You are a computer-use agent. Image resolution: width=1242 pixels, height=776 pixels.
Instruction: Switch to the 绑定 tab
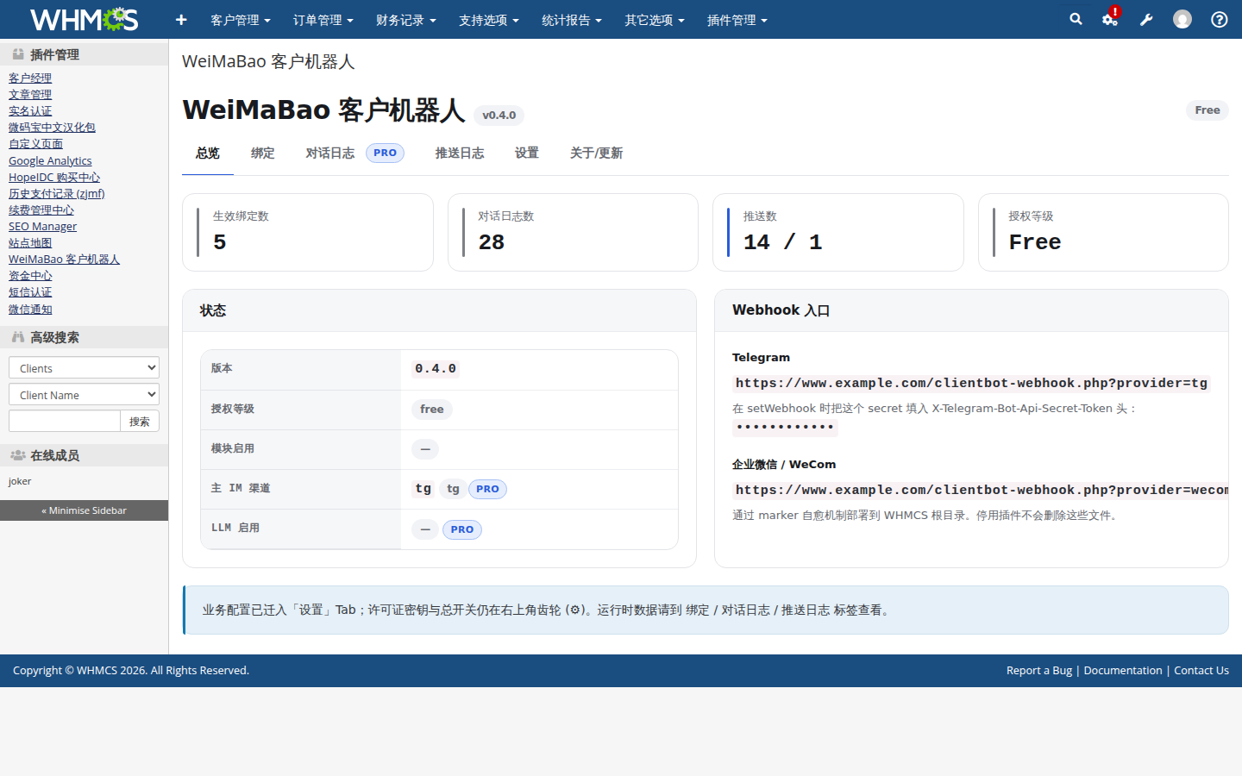coord(263,153)
